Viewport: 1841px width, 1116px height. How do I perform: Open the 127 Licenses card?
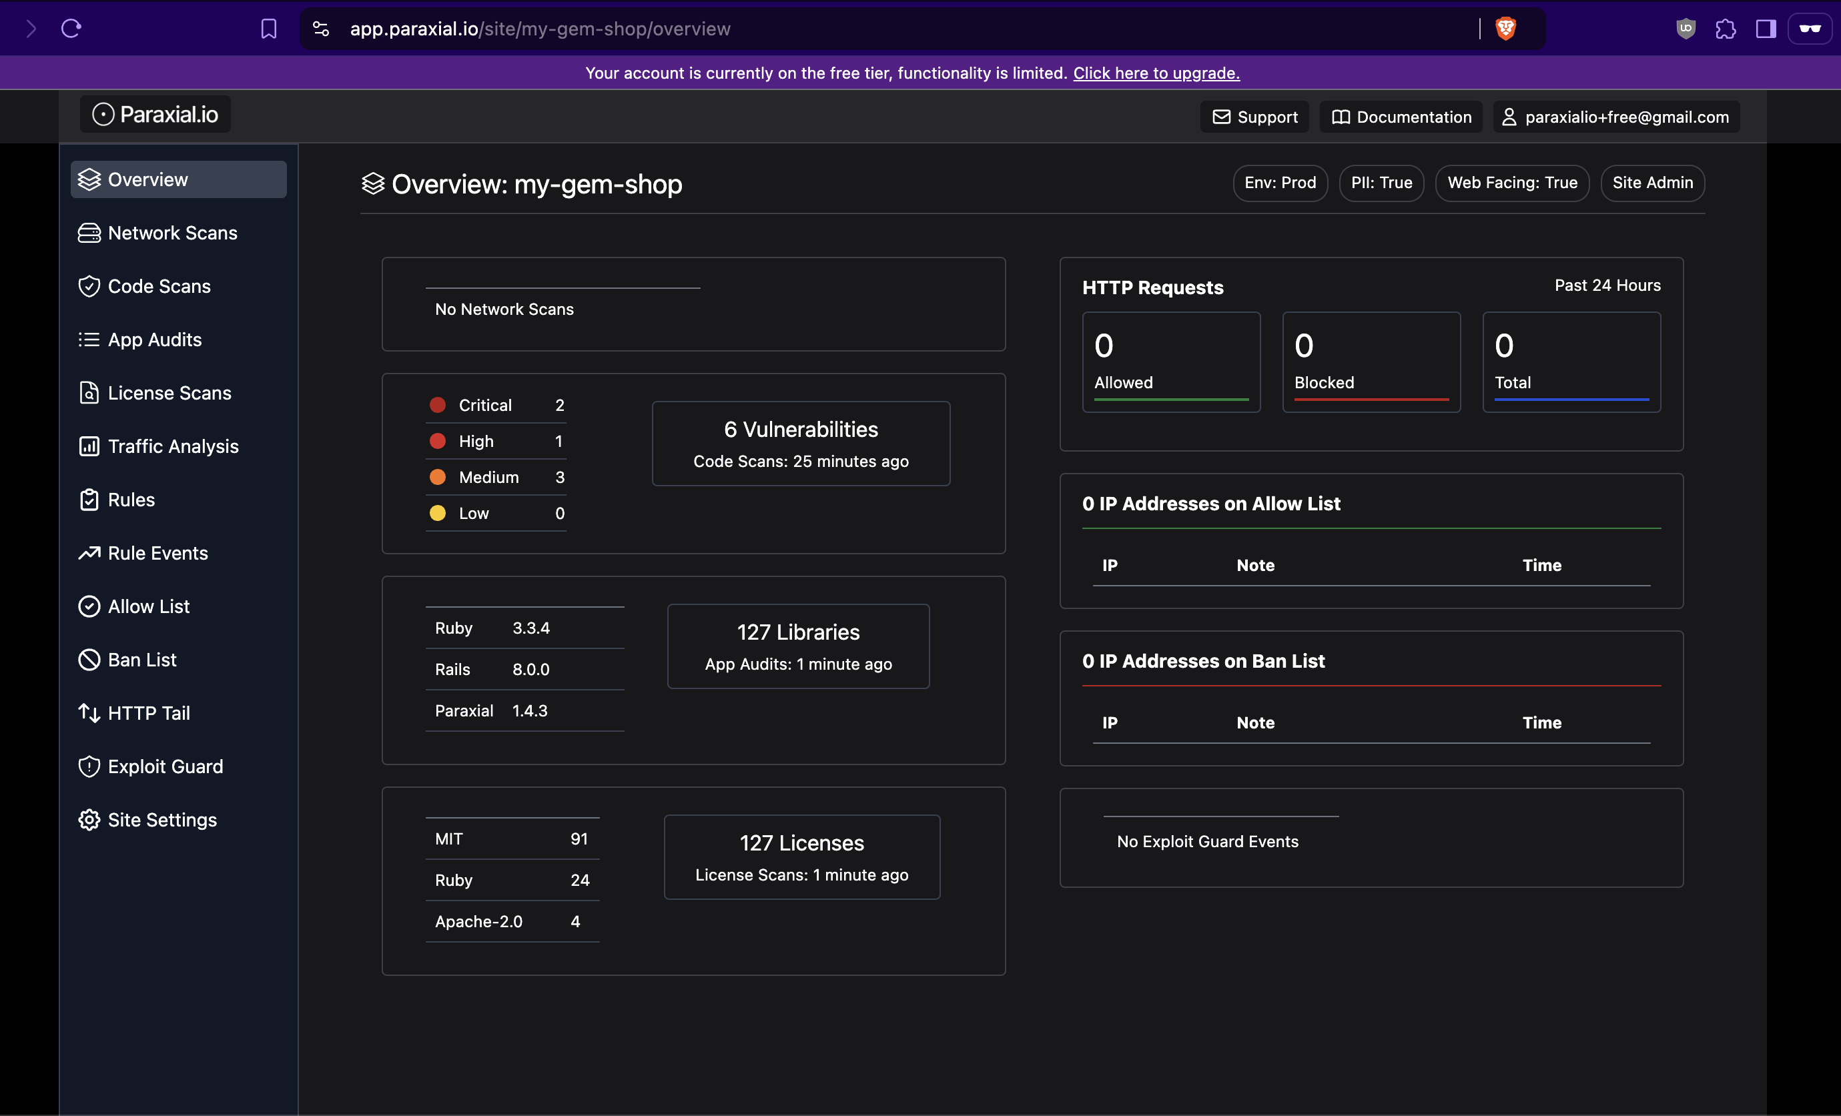(x=801, y=857)
